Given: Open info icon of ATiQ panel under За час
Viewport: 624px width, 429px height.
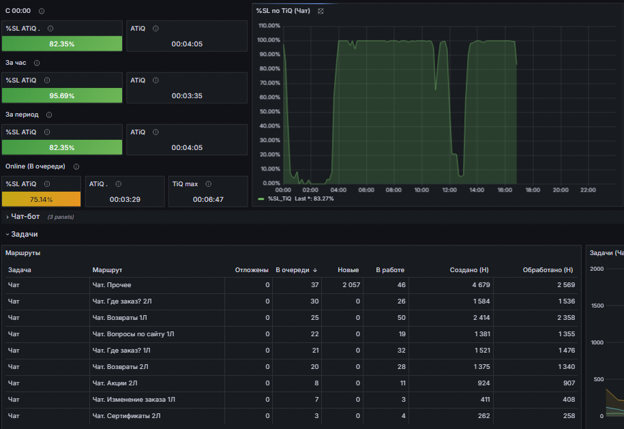Looking at the screenshot, I should tap(155, 80).
